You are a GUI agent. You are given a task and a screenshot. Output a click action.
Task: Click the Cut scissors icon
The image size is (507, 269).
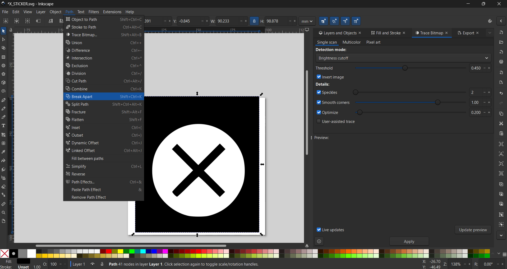[501, 123]
